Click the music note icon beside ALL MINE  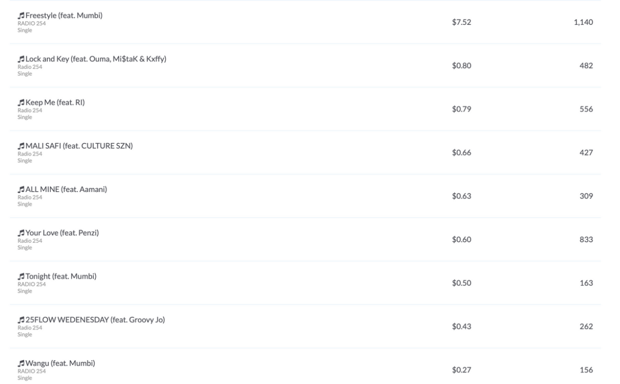[21, 189]
